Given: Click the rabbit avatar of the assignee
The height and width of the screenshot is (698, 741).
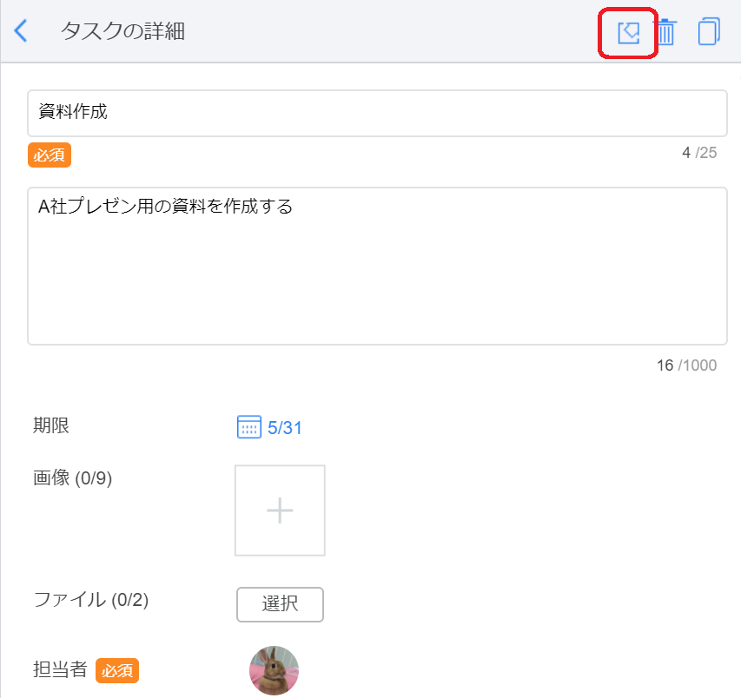Looking at the screenshot, I should (274, 670).
